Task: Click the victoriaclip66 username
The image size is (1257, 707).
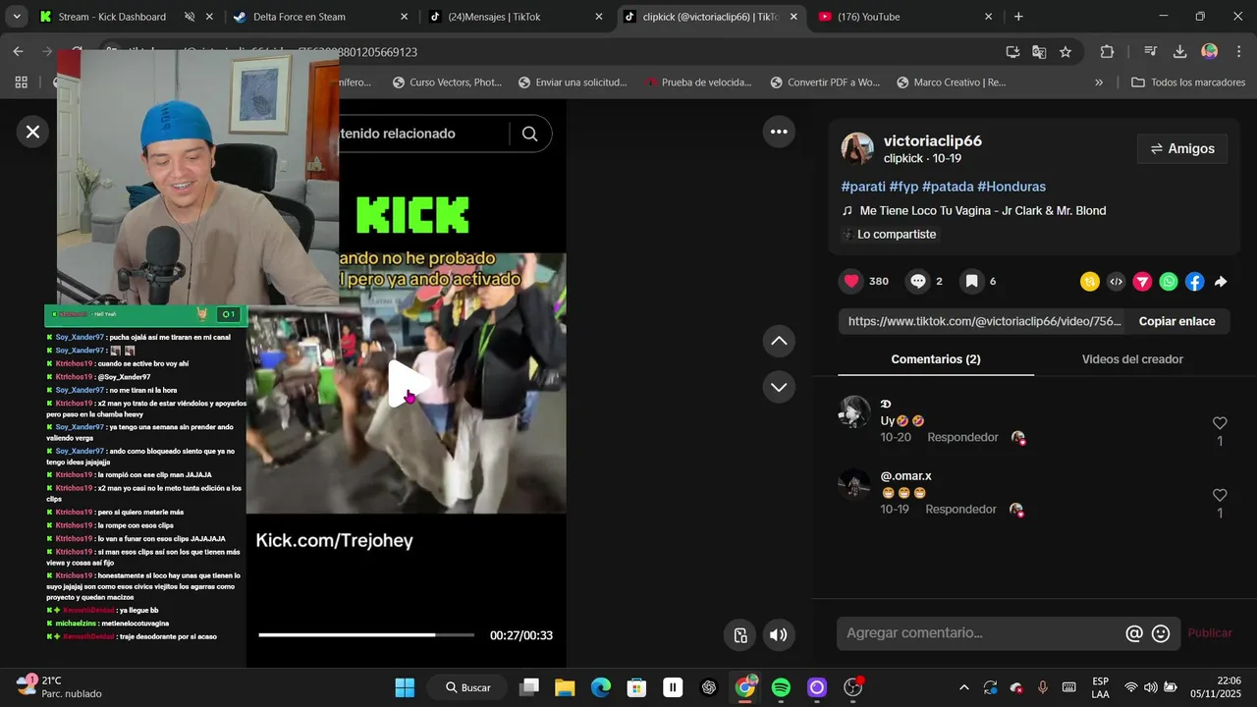Action: point(933,140)
